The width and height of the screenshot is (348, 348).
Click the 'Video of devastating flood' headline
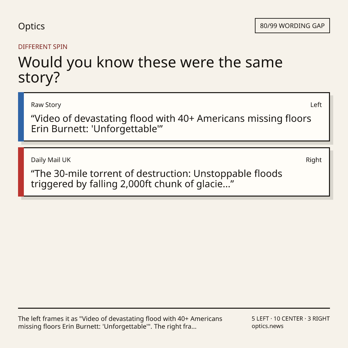tap(171, 124)
